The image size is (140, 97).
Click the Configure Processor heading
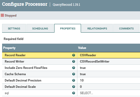coord(25,4)
